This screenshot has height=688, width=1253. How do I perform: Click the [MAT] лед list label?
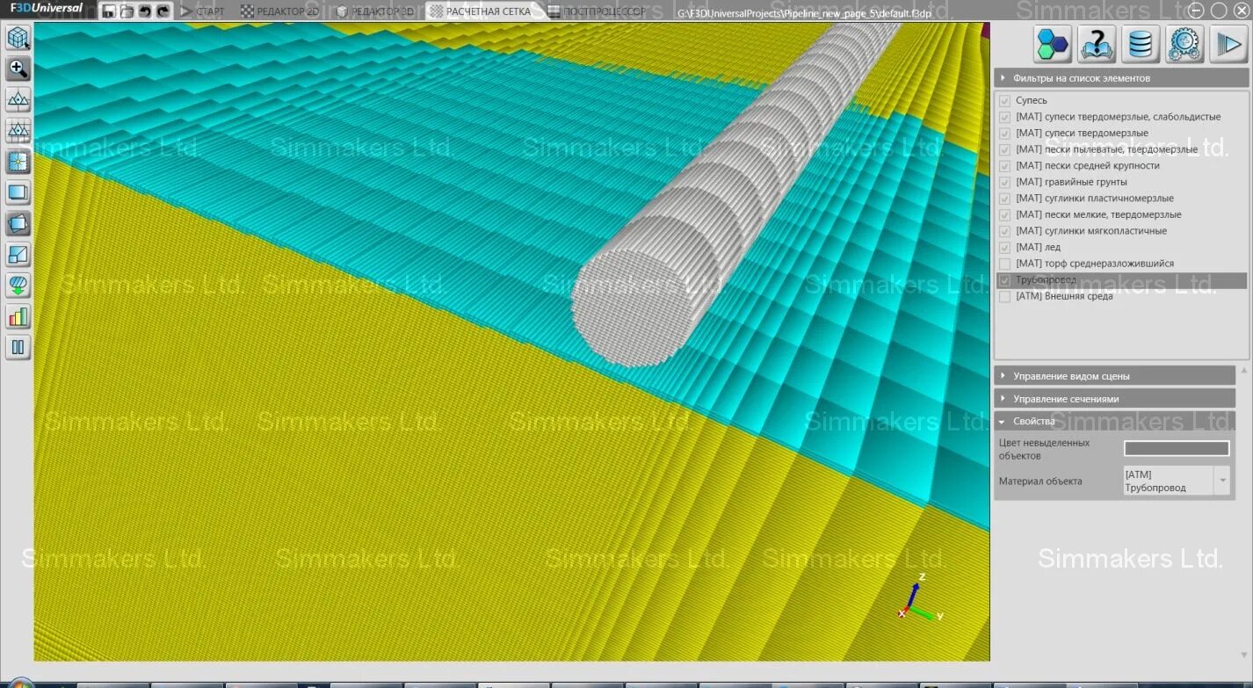pyautogui.click(x=1038, y=248)
